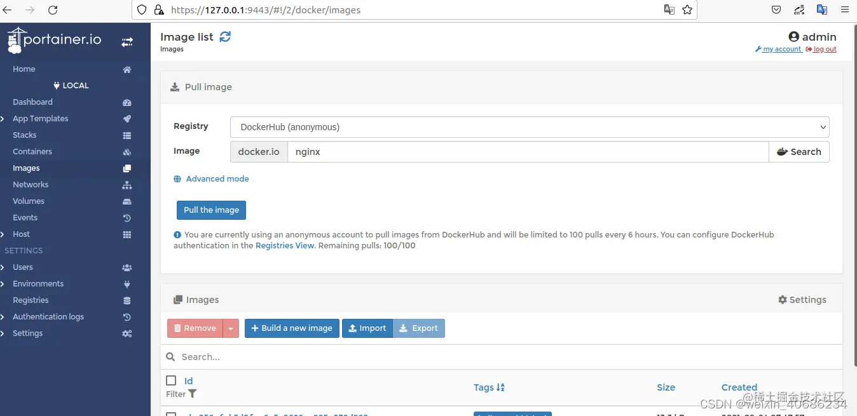Click the browser URL address bar
The width and height of the screenshot is (857, 416).
point(414,10)
